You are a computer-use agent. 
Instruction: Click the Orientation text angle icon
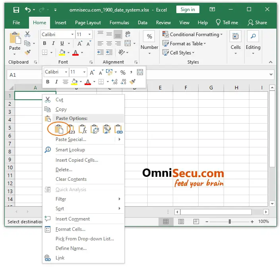pyautogui.click(x=122, y=52)
